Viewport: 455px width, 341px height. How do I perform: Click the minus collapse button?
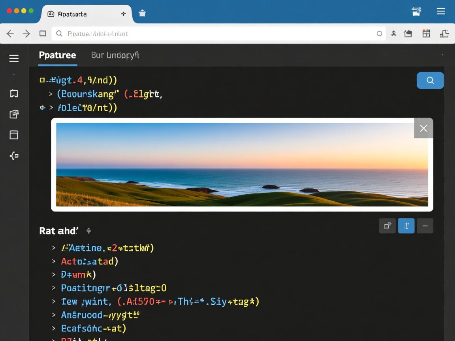(425, 226)
